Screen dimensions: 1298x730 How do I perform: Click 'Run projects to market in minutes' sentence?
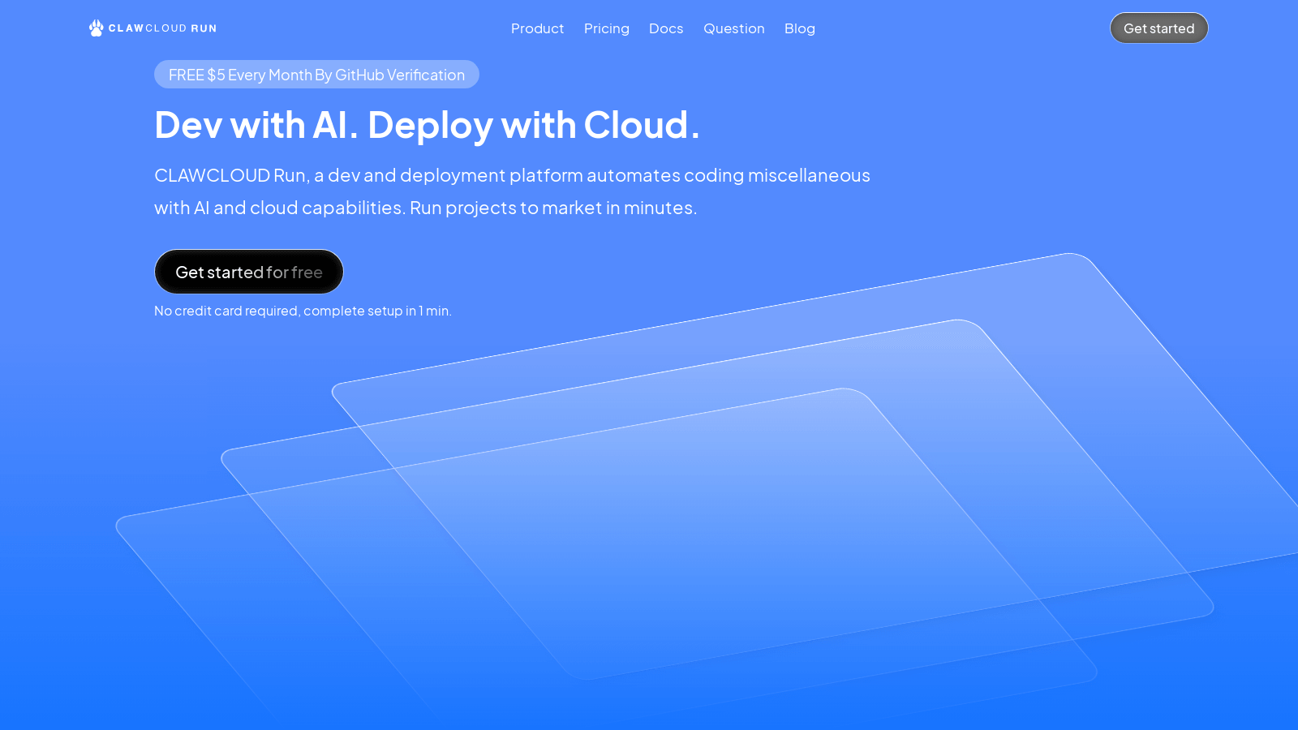pos(553,208)
